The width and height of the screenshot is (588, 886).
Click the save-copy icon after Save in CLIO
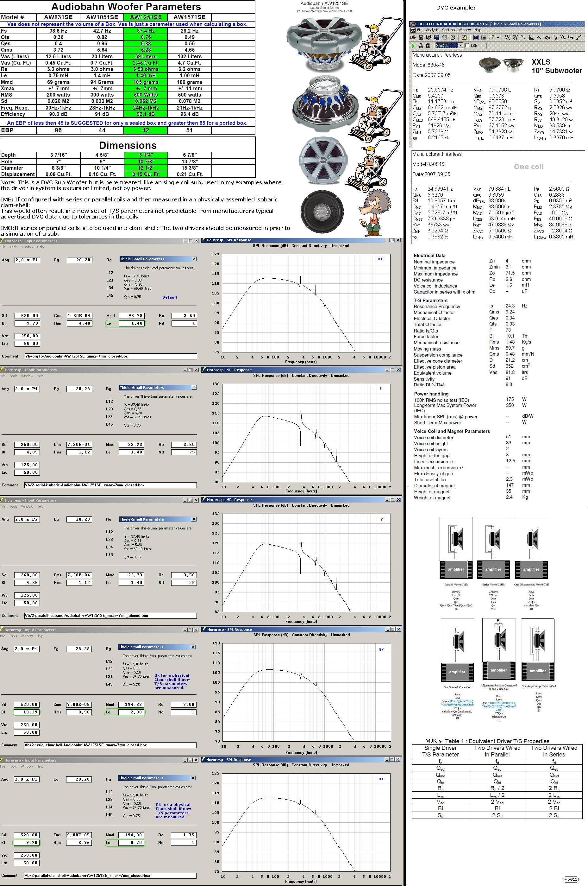[429, 37]
